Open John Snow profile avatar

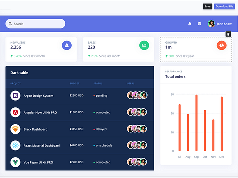211,24
